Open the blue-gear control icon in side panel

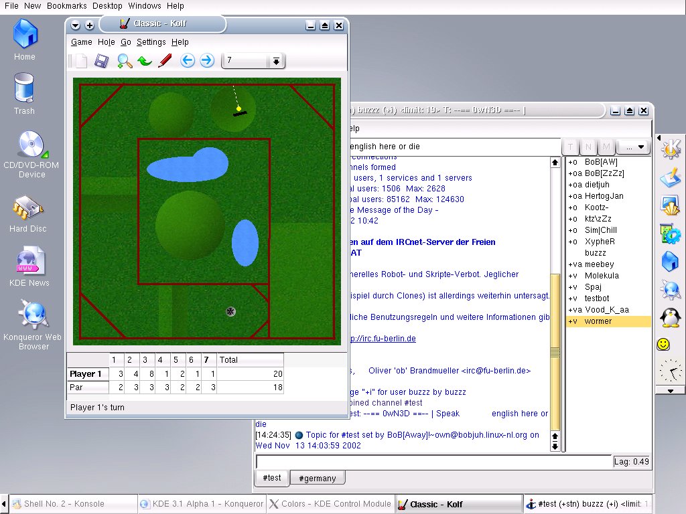click(x=670, y=234)
